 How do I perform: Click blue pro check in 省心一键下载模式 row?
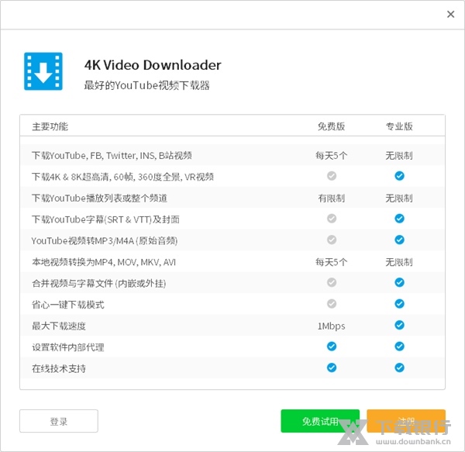(x=399, y=304)
